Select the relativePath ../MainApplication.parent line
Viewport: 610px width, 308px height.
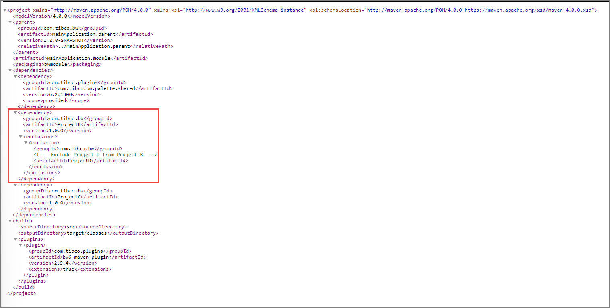click(95, 46)
